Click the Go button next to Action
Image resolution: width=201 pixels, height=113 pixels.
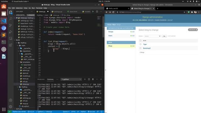tap(164, 36)
